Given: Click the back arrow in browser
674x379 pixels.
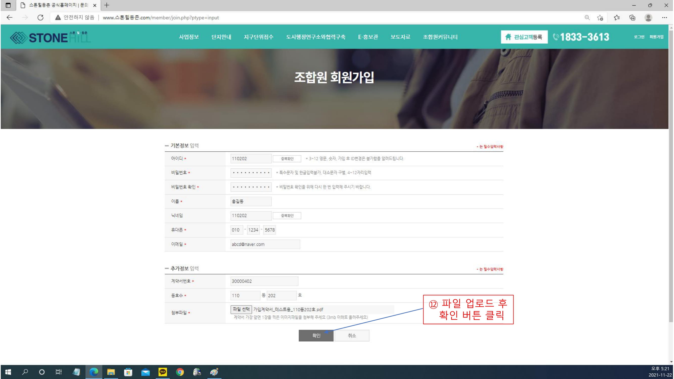Looking at the screenshot, I should [9, 17].
